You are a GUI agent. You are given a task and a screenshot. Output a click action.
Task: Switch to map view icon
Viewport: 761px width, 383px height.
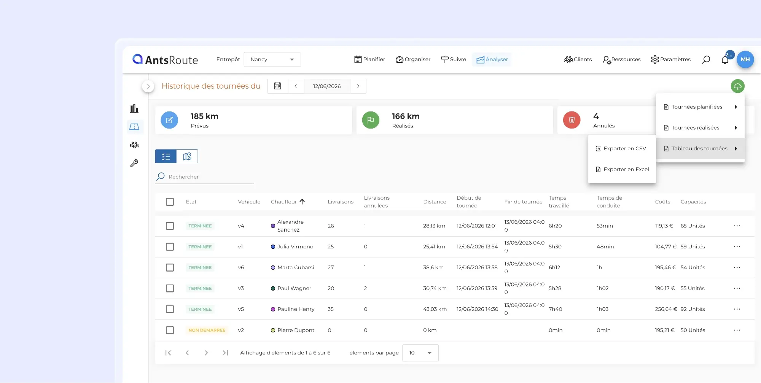click(x=187, y=156)
